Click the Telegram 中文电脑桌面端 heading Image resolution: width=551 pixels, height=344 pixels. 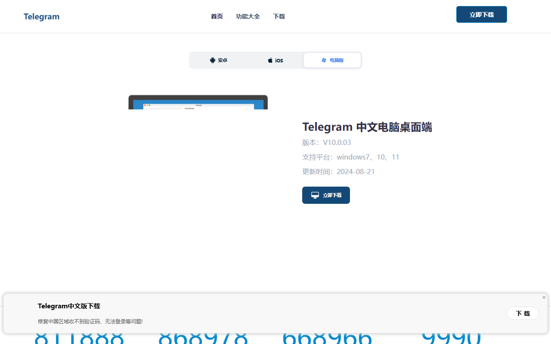pyautogui.click(x=367, y=127)
